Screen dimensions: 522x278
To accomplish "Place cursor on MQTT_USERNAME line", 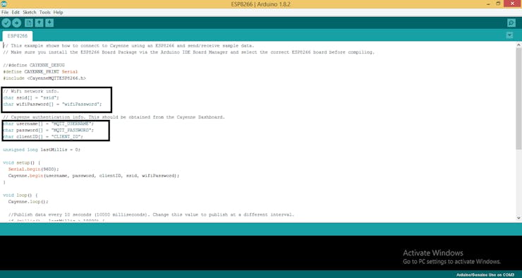I will [x=49, y=123].
